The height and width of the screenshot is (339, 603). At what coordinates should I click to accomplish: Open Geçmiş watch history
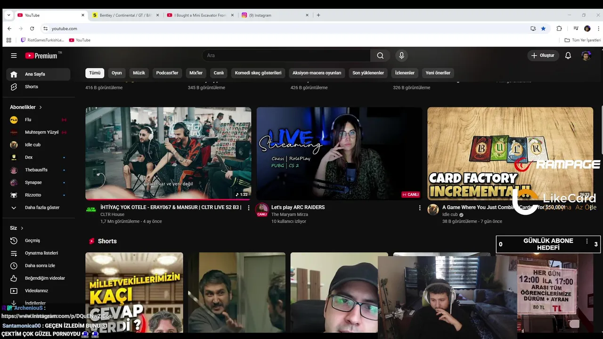38,241
